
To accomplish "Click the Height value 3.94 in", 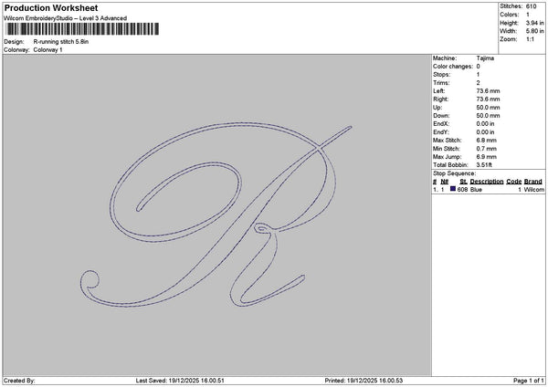I will point(534,23).
